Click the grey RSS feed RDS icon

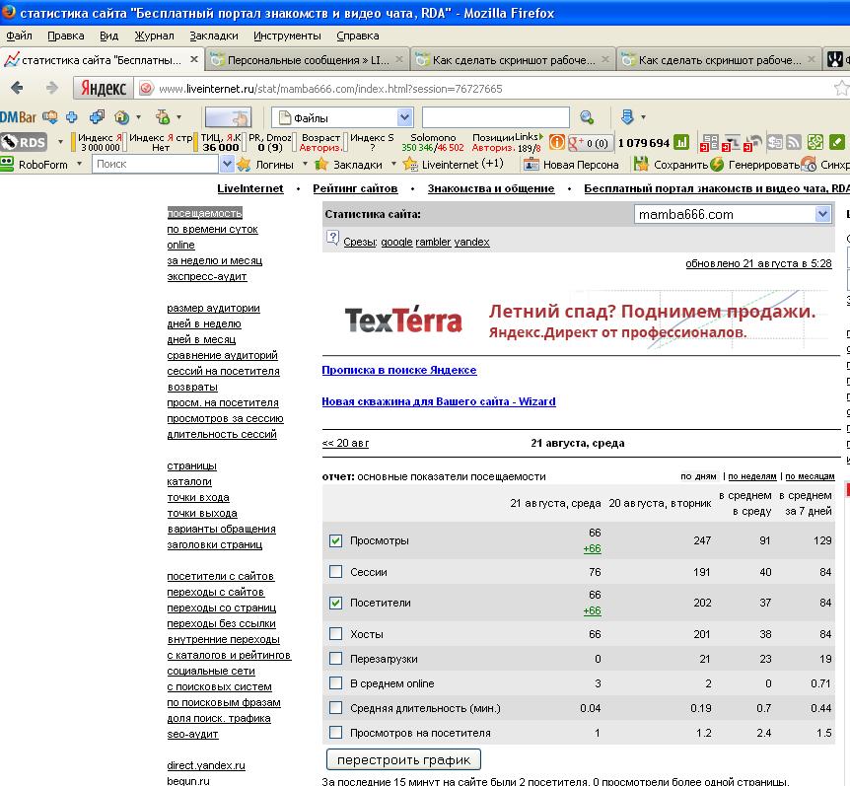point(794,142)
